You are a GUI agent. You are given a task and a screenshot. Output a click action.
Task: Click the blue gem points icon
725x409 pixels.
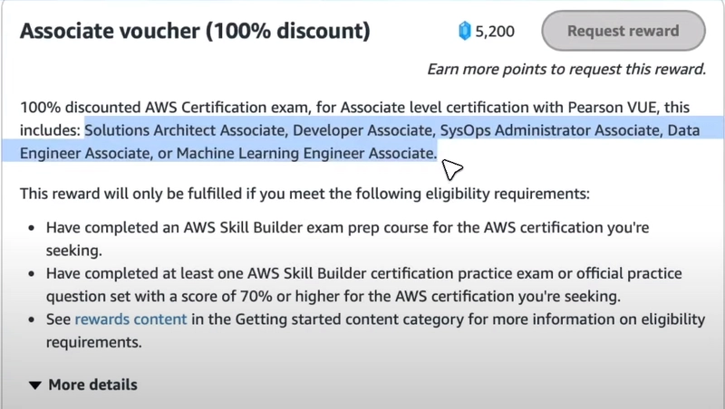tap(465, 32)
